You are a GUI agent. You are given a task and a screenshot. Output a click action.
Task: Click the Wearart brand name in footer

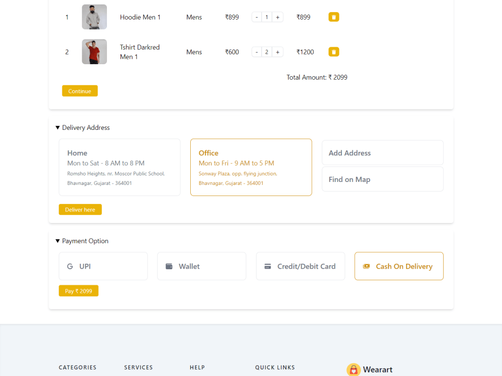point(378,369)
